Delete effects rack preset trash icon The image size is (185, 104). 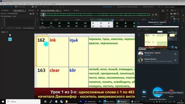(34, 14)
